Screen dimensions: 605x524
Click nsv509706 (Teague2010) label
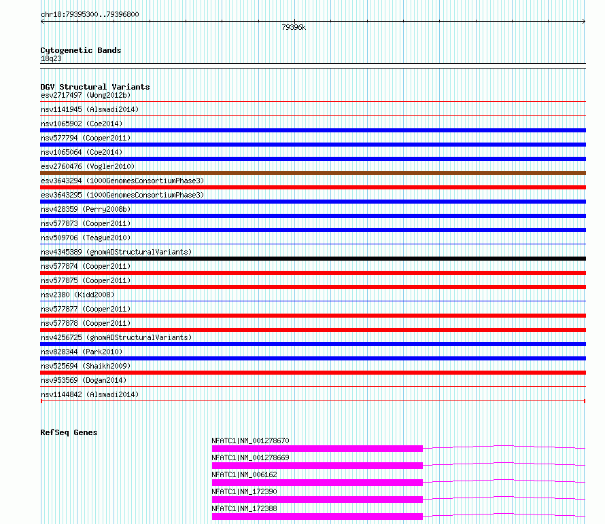tap(86, 238)
